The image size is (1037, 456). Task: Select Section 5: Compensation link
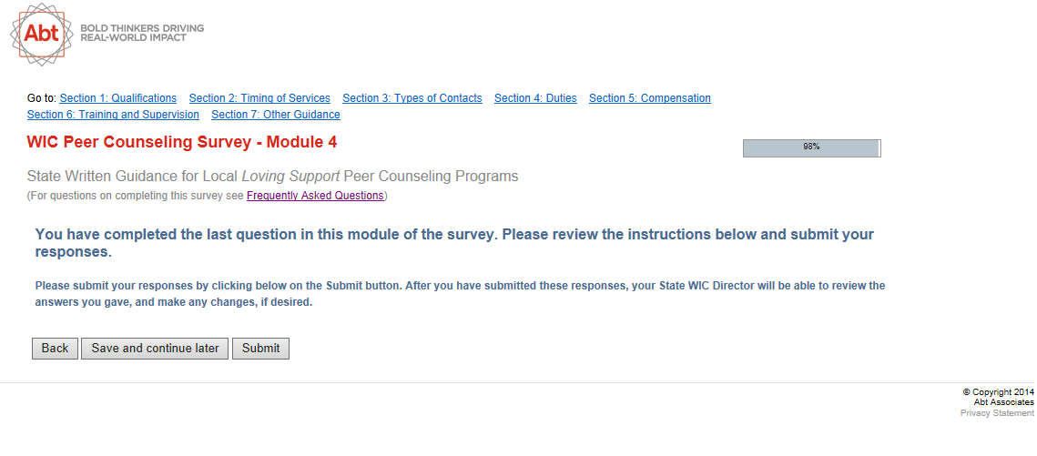pyautogui.click(x=650, y=98)
